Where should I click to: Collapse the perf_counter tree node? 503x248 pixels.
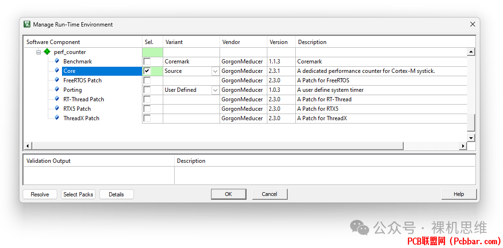38,52
